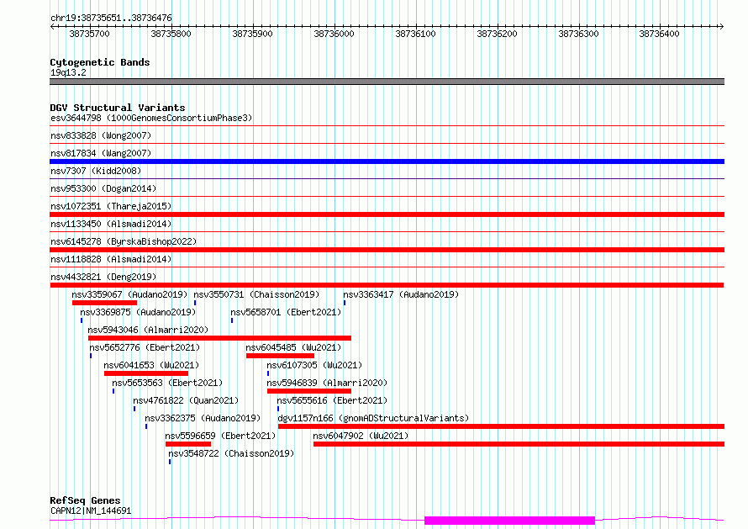Viewport: 748px width, 529px height.
Task: Select the nsv3359067 (Audano2019) red bar
Action: pyautogui.click(x=104, y=303)
